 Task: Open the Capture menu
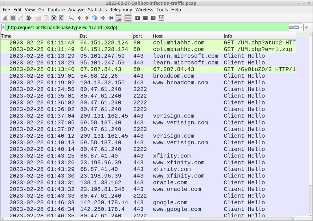click(56, 10)
